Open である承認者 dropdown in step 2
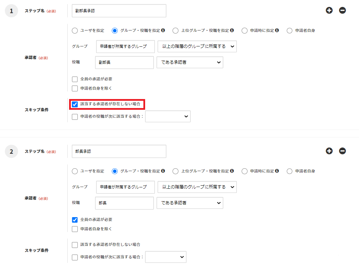The width and height of the screenshot is (359, 267). (x=190, y=203)
